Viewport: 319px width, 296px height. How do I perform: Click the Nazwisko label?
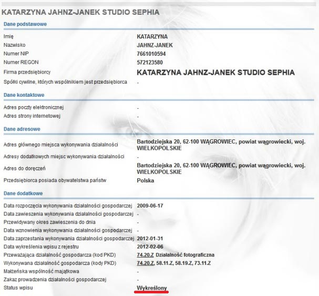click(x=14, y=45)
